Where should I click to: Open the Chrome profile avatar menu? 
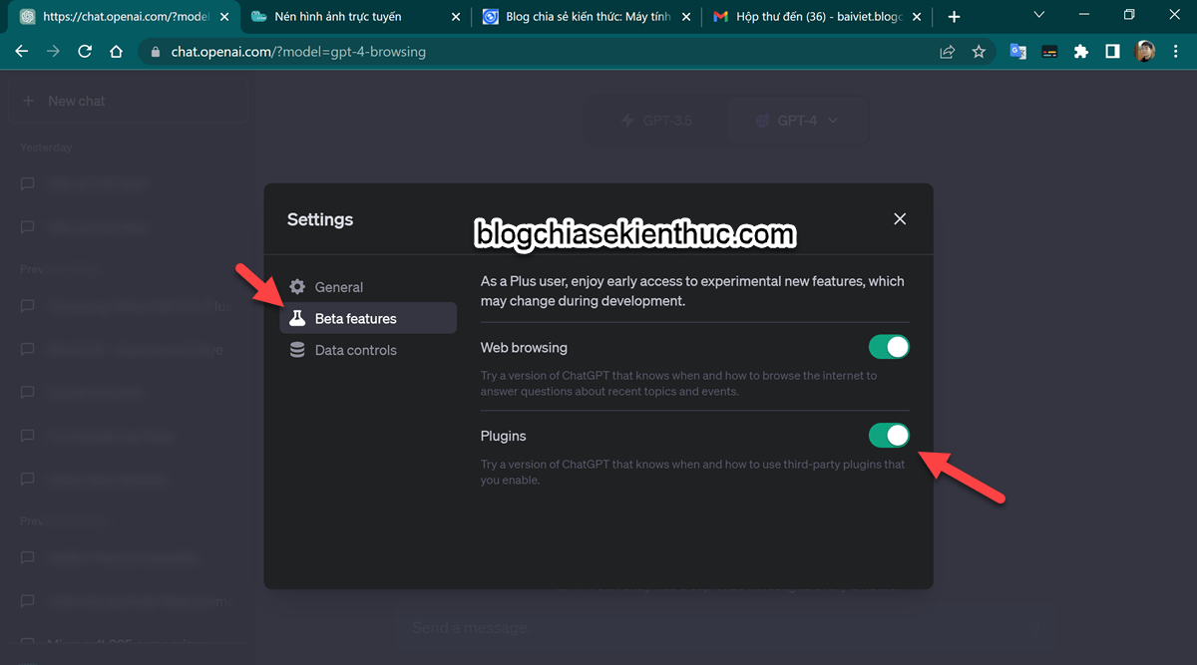pyautogui.click(x=1145, y=52)
